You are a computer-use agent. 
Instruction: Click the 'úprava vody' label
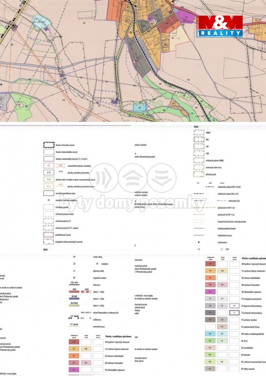98,271
